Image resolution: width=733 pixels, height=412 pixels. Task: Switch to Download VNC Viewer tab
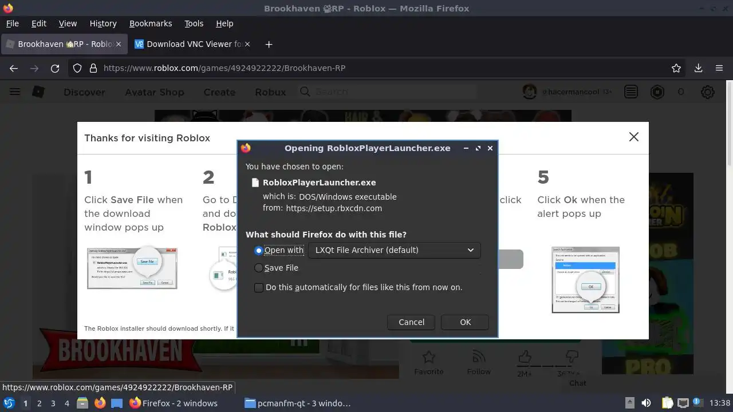click(x=192, y=44)
